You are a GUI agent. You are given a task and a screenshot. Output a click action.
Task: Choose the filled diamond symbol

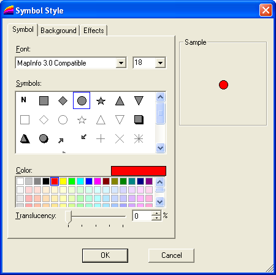63,100
